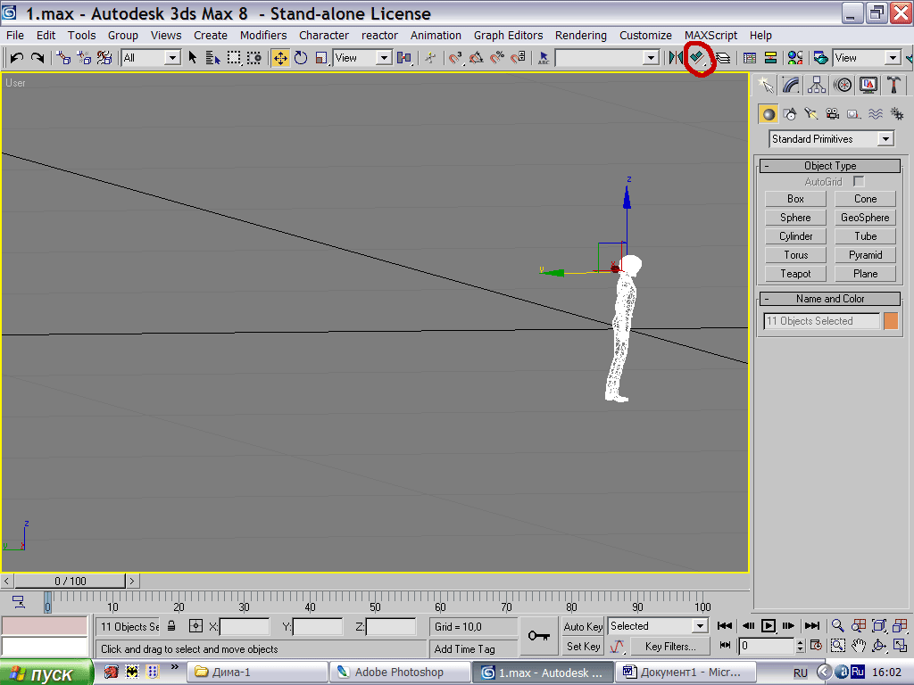Switch to Adobe Photoshop in taskbar
This screenshot has width=914, height=685.
(x=400, y=673)
